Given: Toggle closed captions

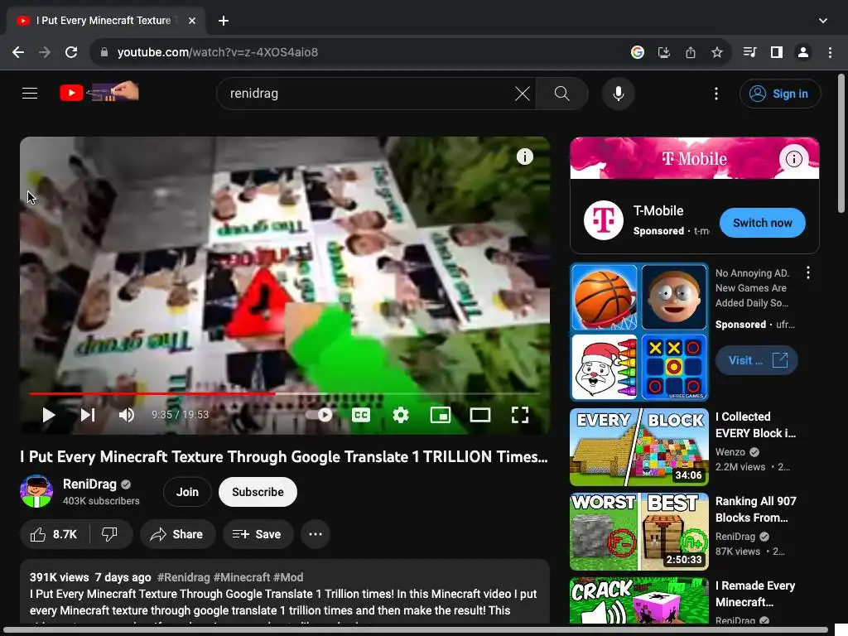Looking at the screenshot, I should [361, 415].
